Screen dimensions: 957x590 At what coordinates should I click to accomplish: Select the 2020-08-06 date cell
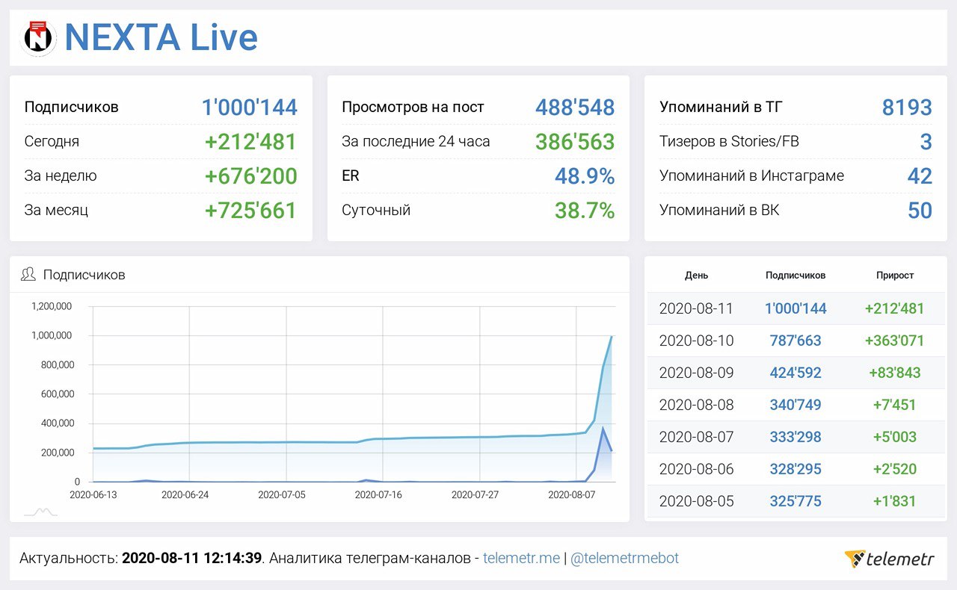696,469
